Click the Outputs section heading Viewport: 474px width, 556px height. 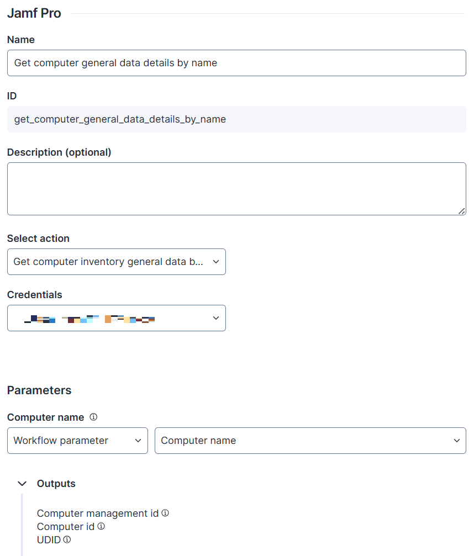click(56, 484)
